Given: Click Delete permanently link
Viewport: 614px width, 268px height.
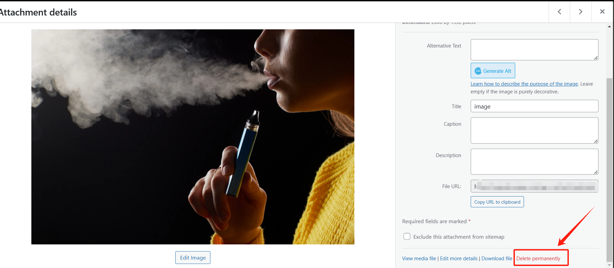Looking at the screenshot, I should (538, 259).
